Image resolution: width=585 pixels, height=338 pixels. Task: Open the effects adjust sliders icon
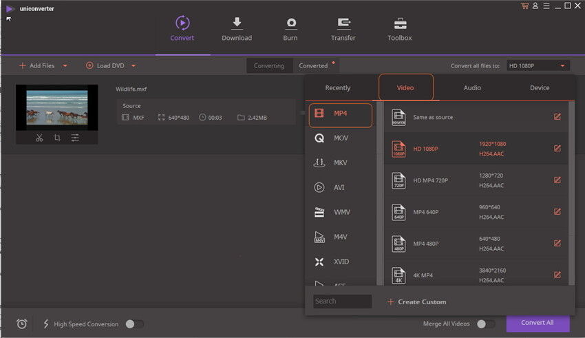[75, 138]
